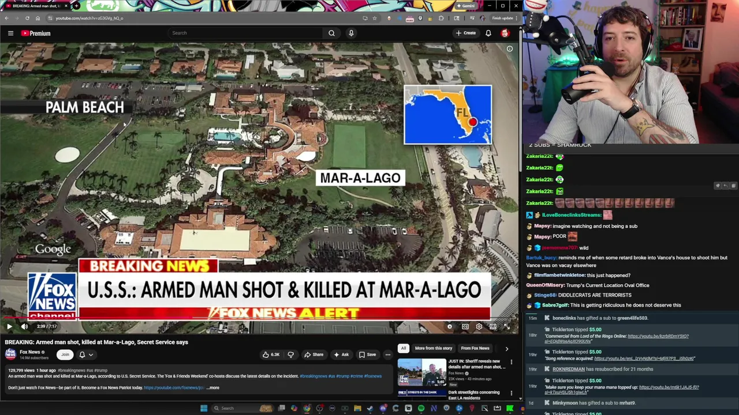Expand the subscription notification bell dropdown

point(86,354)
